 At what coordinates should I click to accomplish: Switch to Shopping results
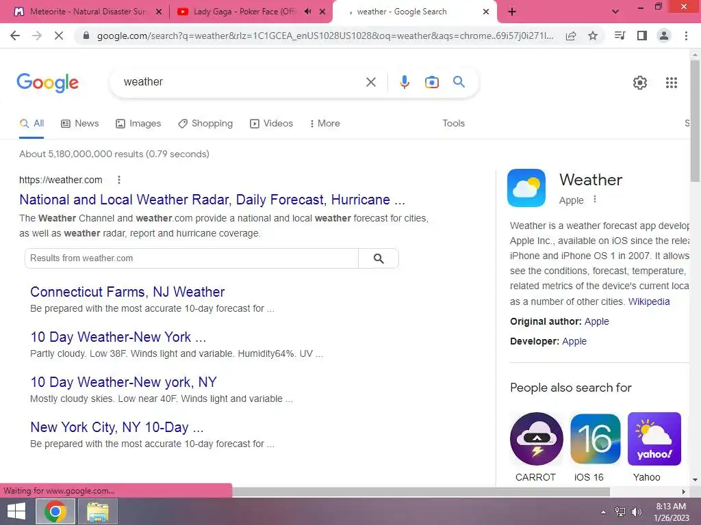pos(205,123)
